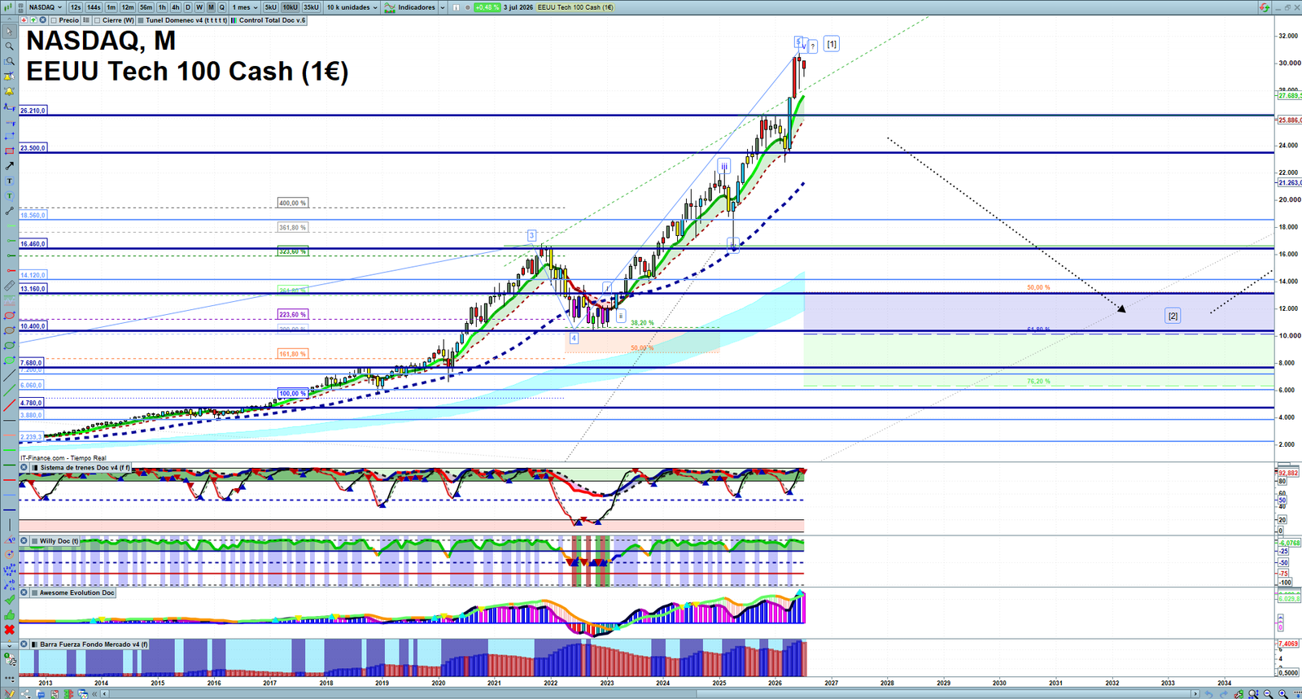Toggle the Awesome Evolution Doc color box
Screen dimensions: 1302x699
(x=34, y=592)
